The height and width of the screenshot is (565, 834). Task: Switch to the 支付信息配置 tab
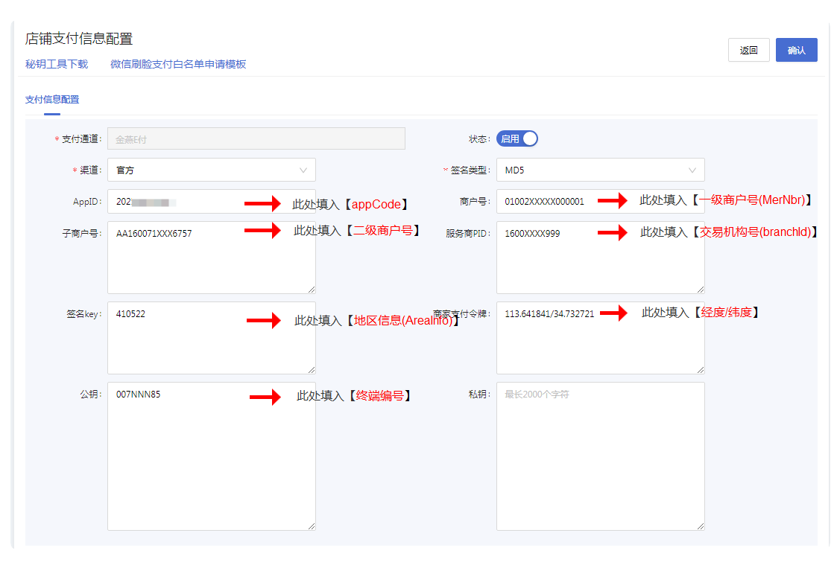pos(52,99)
